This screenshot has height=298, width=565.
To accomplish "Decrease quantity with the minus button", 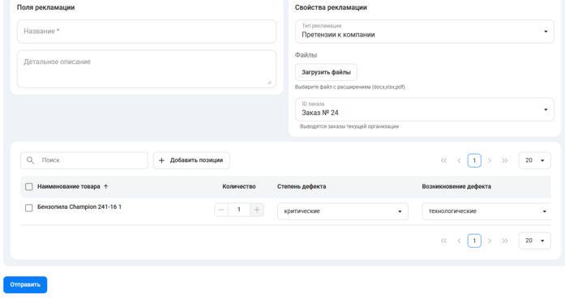I will 221,210.
